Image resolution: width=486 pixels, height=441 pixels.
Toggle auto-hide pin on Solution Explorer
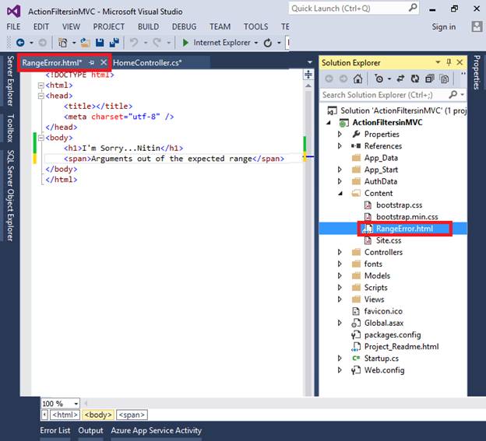pos(449,62)
